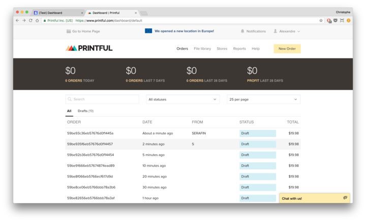This screenshot has height=222, width=366.
Task: Click the EU flag icon
Action: point(148,31)
